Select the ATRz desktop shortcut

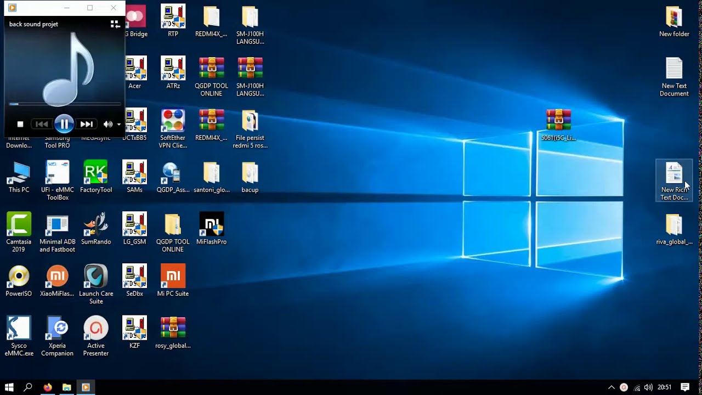pos(173,73)
